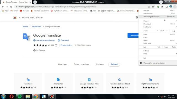Decrease zoom with minus button

coord(157,31)
